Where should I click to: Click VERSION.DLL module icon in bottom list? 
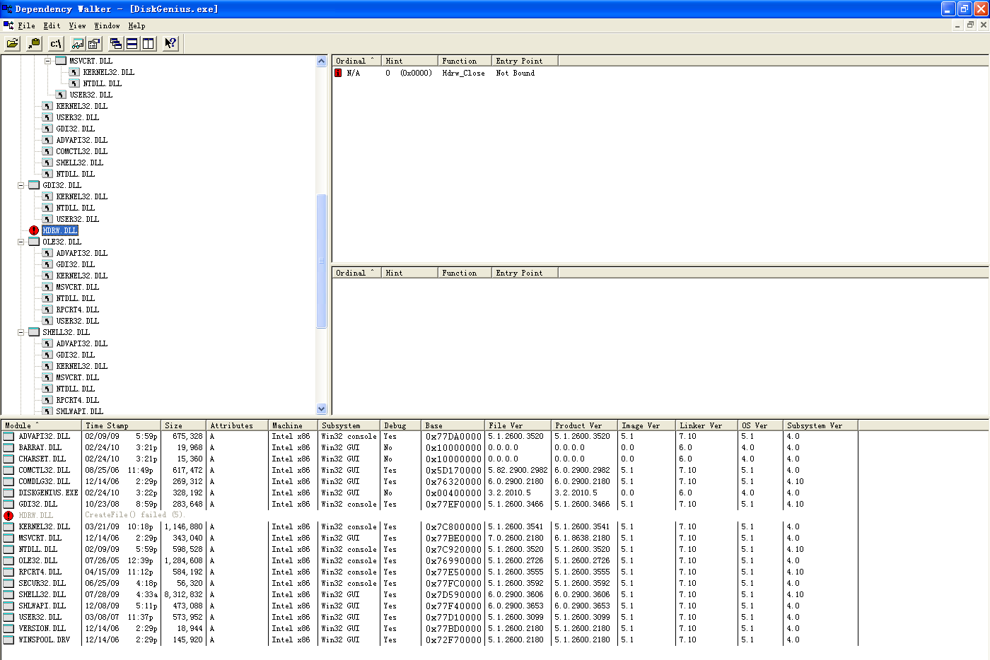coord(8,628)
